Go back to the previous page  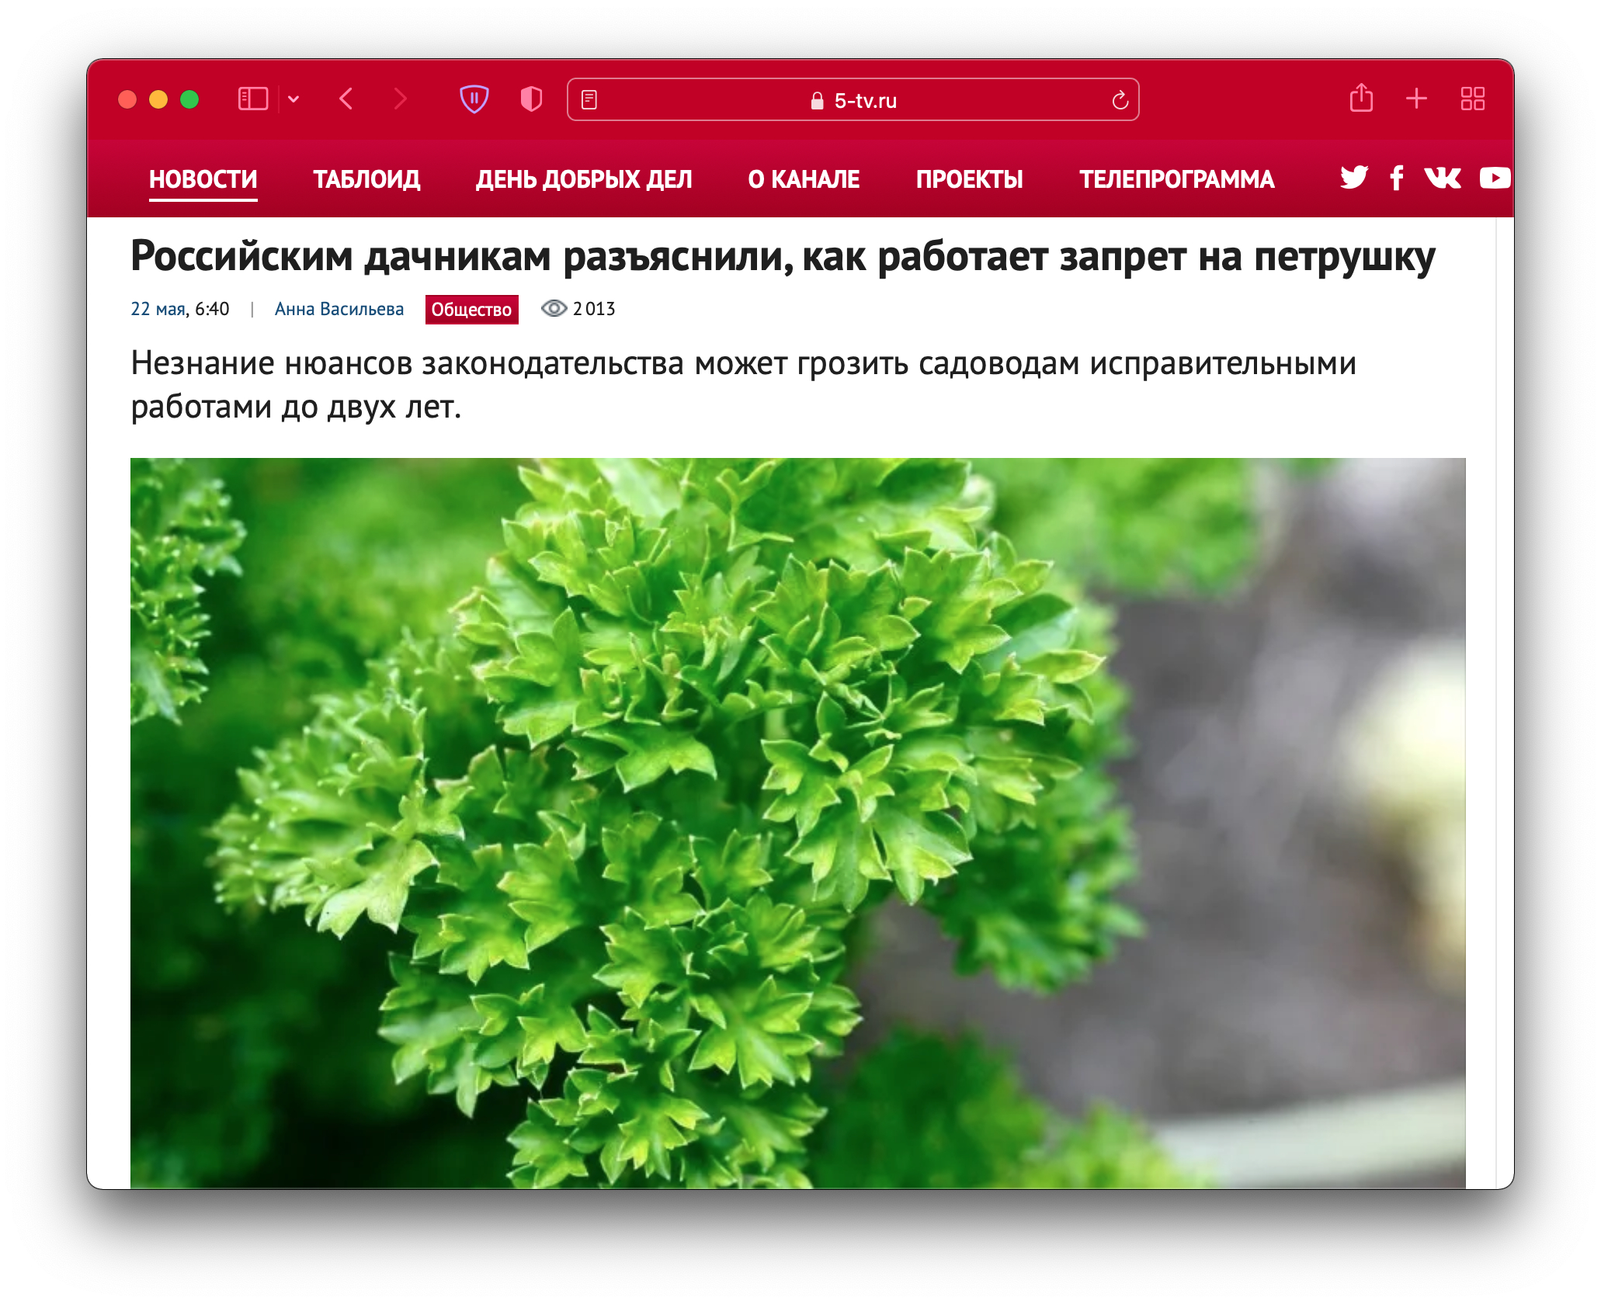346,99
